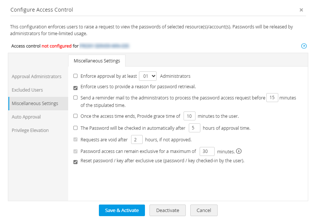Enable the enforce approval by administrators checkbox
Viewport: 315px width, 221px height.
[x=76, y=76]
